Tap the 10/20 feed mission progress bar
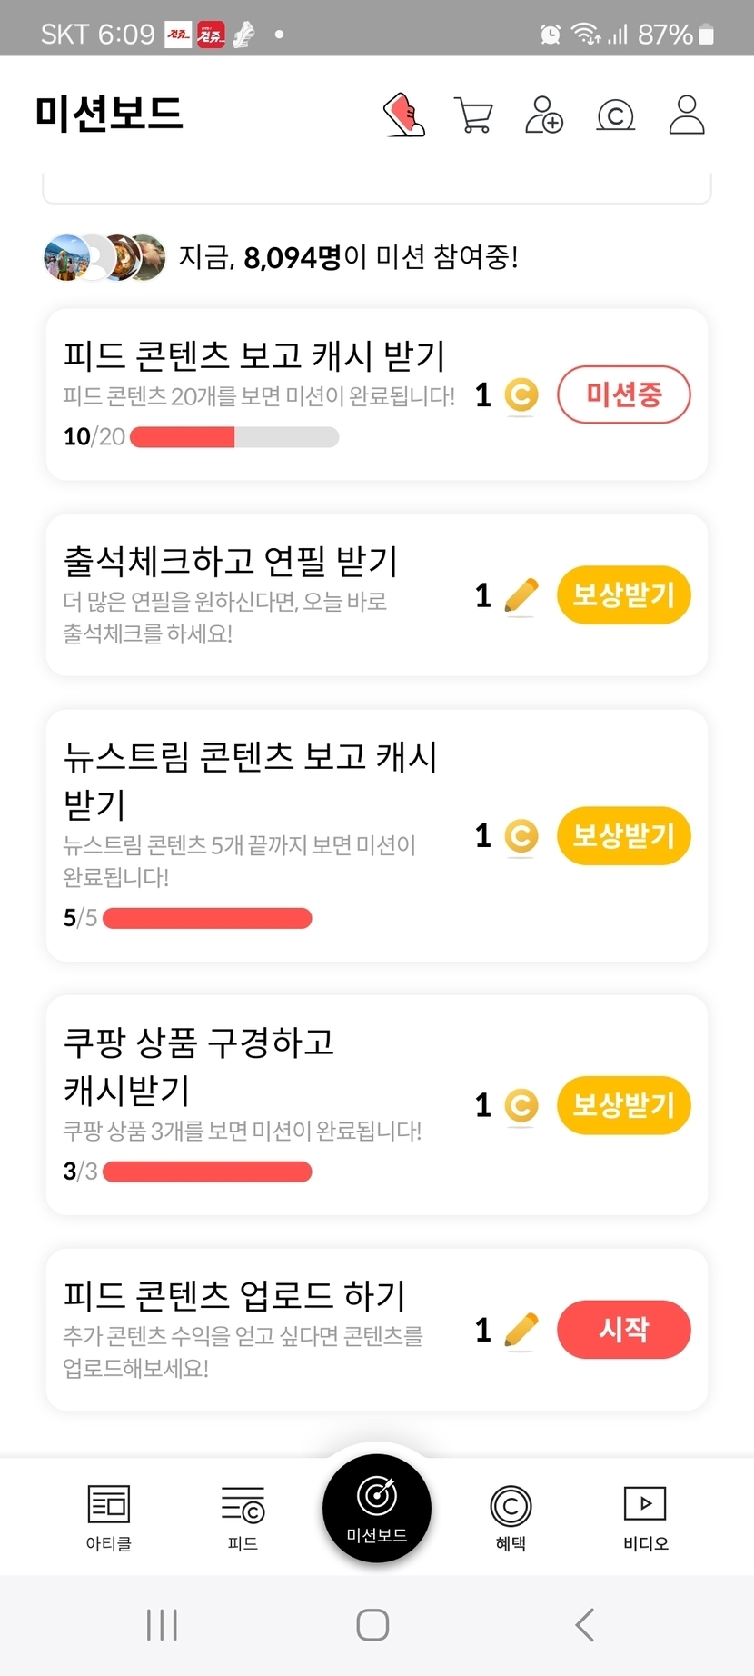 (234, 437)
